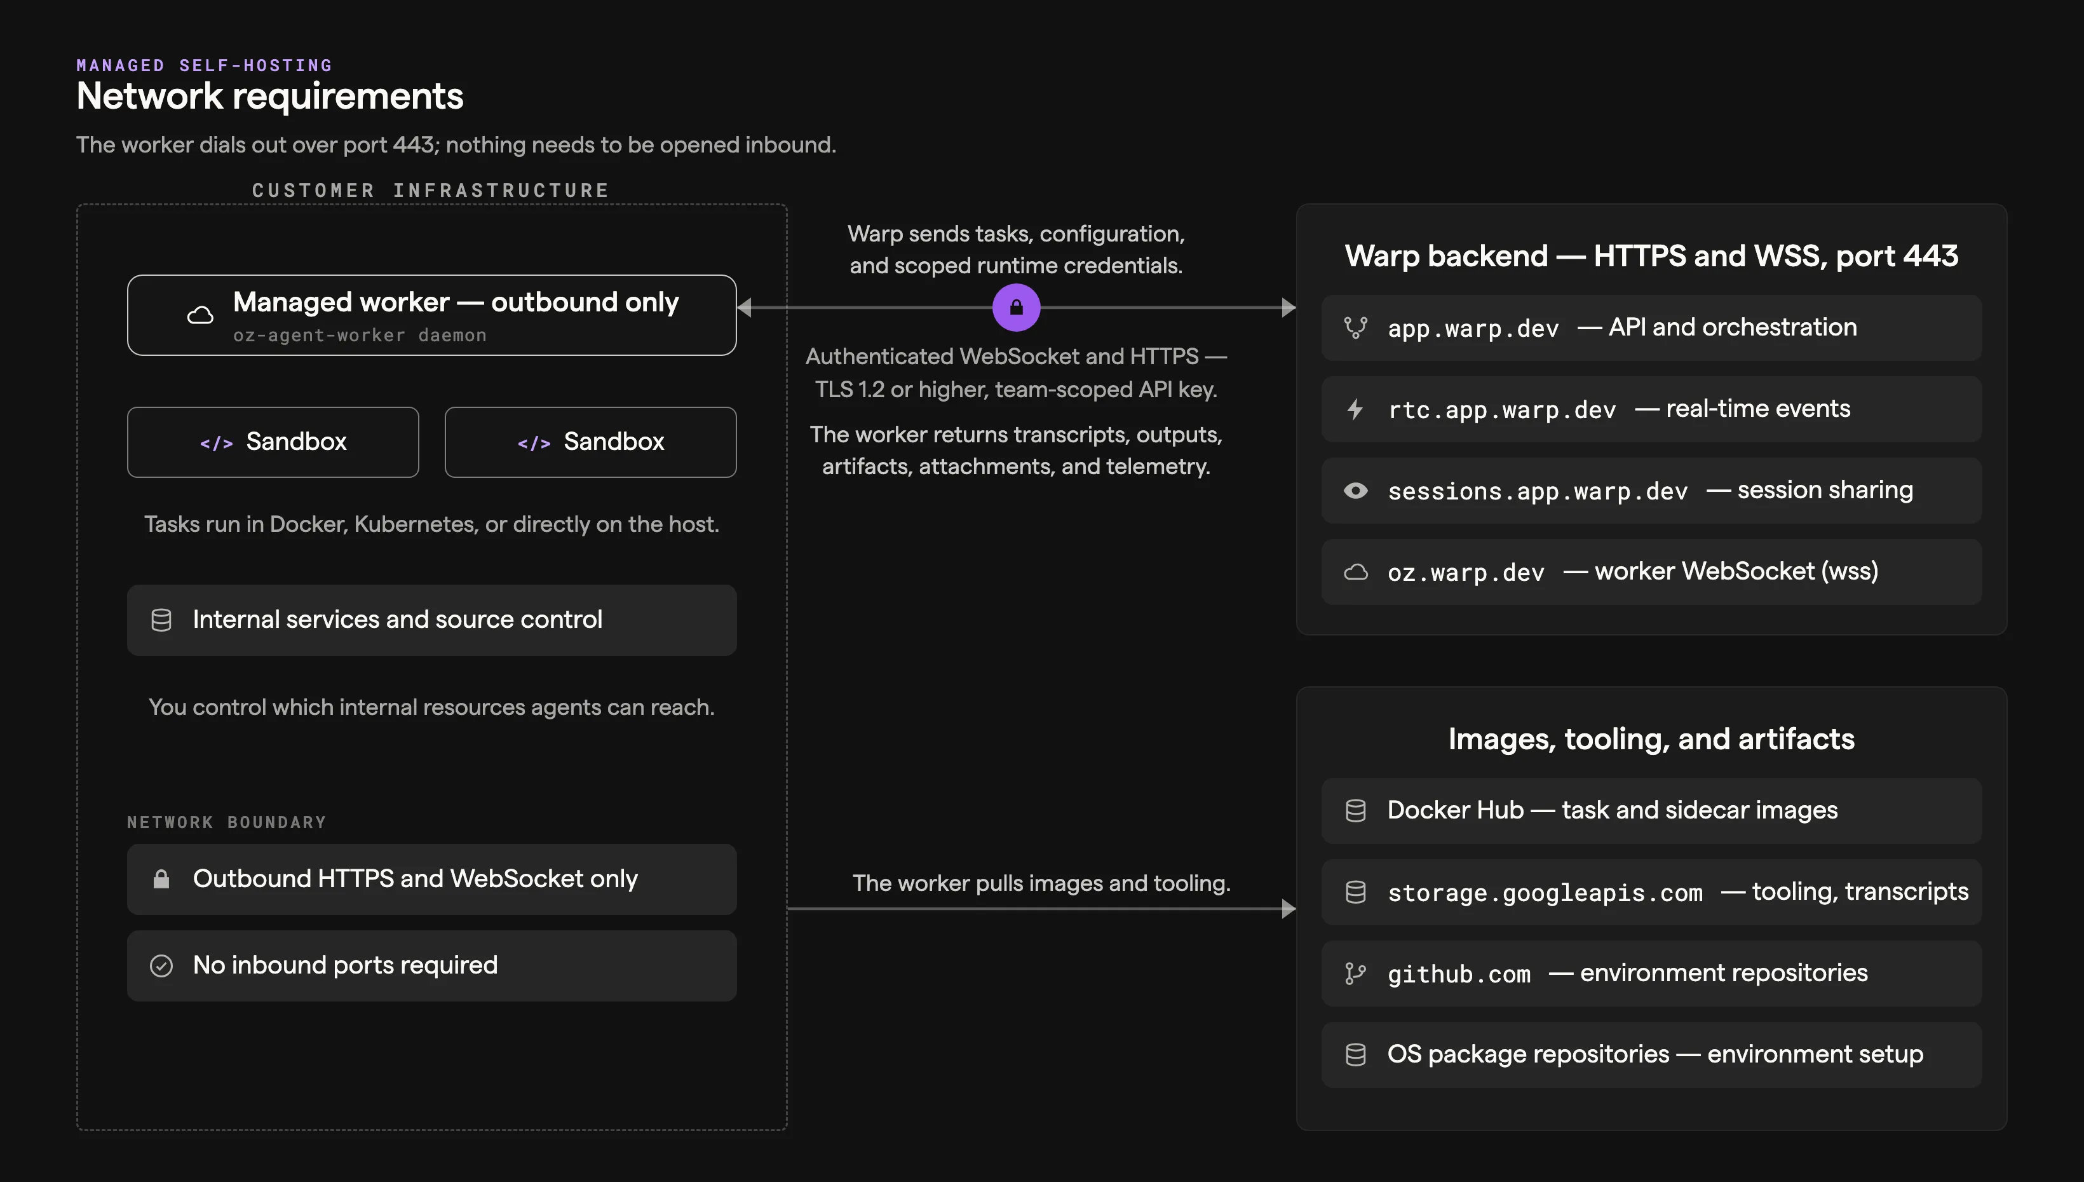Click the Network requirements heading

(x=269, y=97)
